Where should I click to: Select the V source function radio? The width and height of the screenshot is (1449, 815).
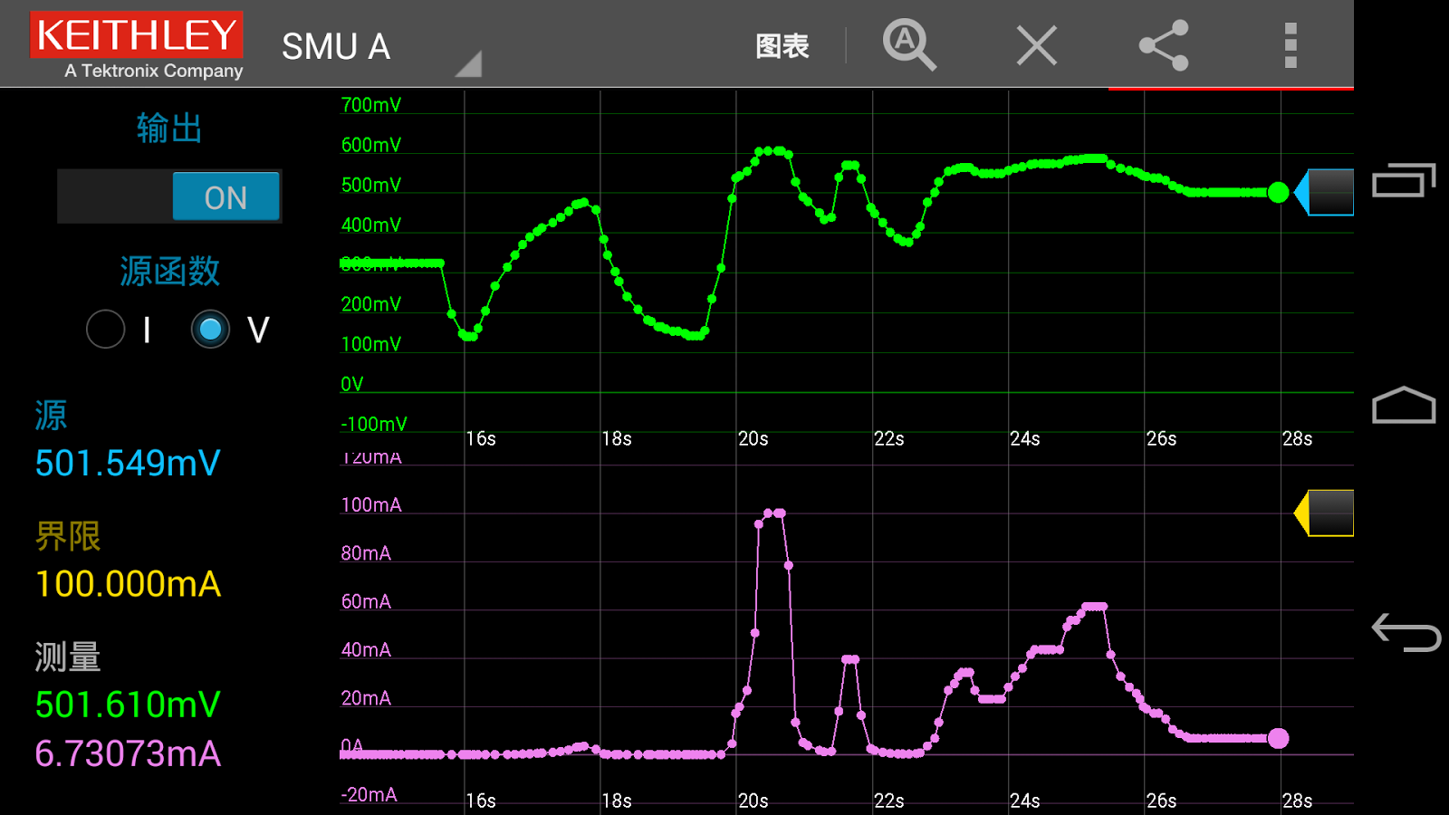pyautogui.click(x=210, y=330)
